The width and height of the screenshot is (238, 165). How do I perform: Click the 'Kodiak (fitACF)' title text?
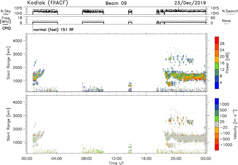[x=48, y=3]
